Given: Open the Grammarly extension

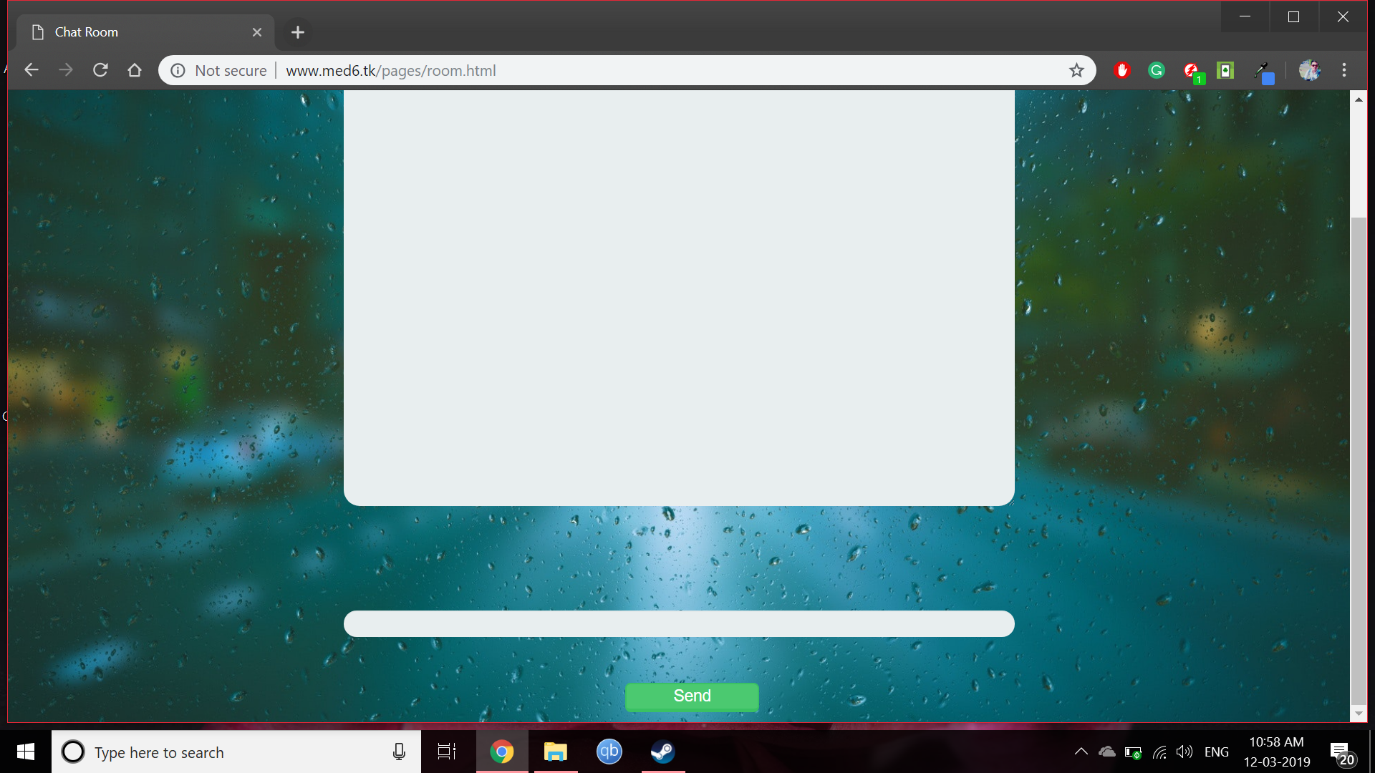Looking at the screenshot, I should 1156,70.
